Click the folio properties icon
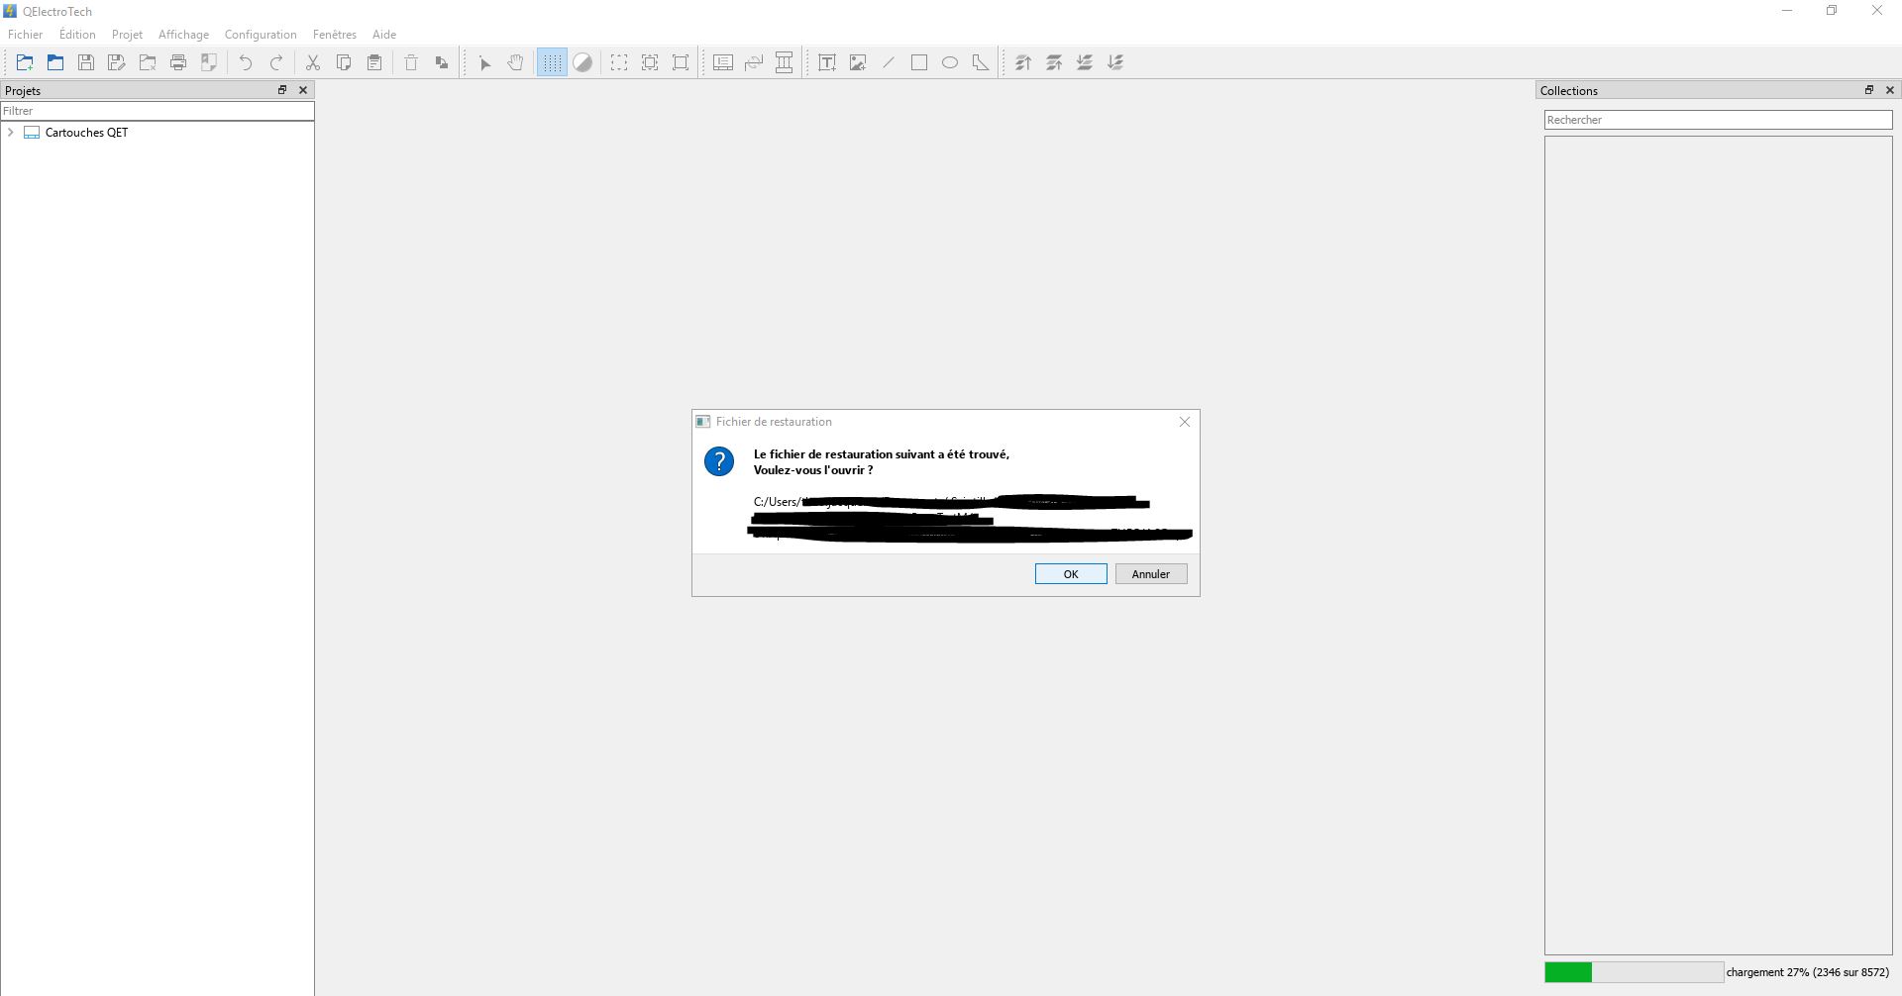1902x996 pixels. pyautogui.click(x=723, y=62)
